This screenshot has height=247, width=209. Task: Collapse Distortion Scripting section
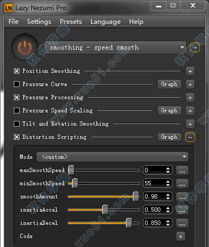[x=190, y=137]
